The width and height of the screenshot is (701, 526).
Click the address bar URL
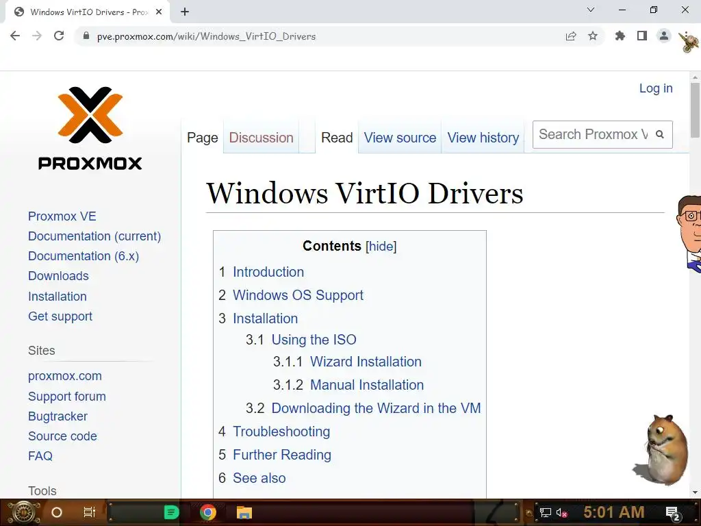click(207, 36)
